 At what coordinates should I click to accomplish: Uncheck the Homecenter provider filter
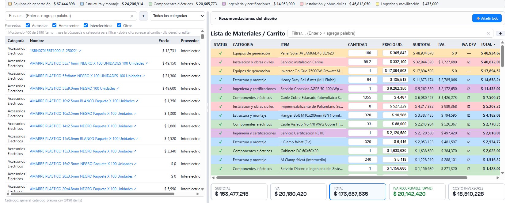55,25
